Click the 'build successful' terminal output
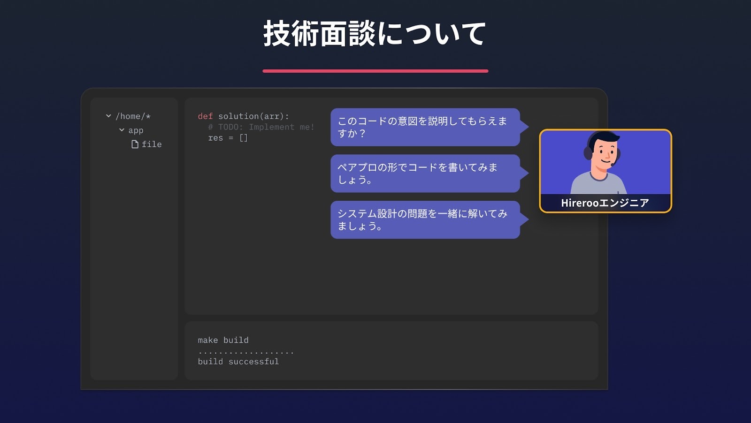751x423 pixels. [238, 362]
